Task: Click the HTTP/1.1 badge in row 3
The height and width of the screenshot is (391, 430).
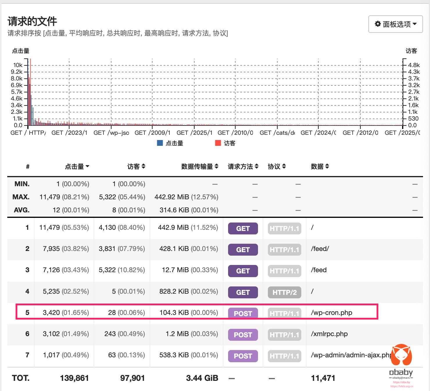Action: (284, 271)
